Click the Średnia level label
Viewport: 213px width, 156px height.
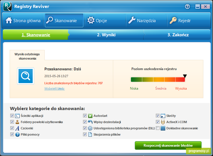click(x=161, y=88)
